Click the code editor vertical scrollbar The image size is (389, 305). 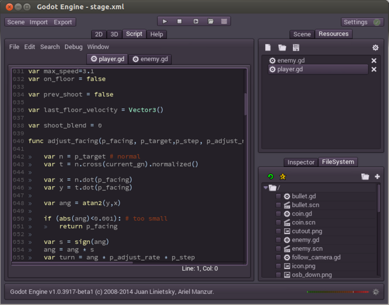[246, 104]
